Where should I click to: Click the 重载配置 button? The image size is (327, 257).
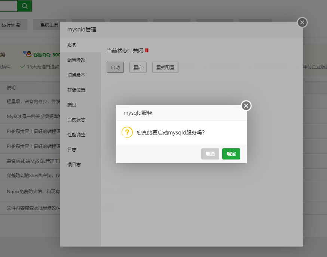tap(165, 67)
